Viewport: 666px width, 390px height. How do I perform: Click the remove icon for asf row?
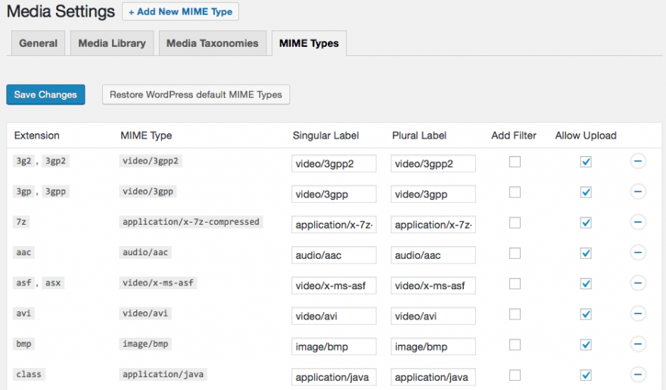638,283
